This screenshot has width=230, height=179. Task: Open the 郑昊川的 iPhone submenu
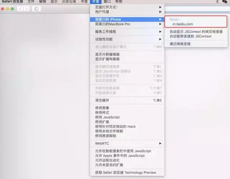point(127,20)
